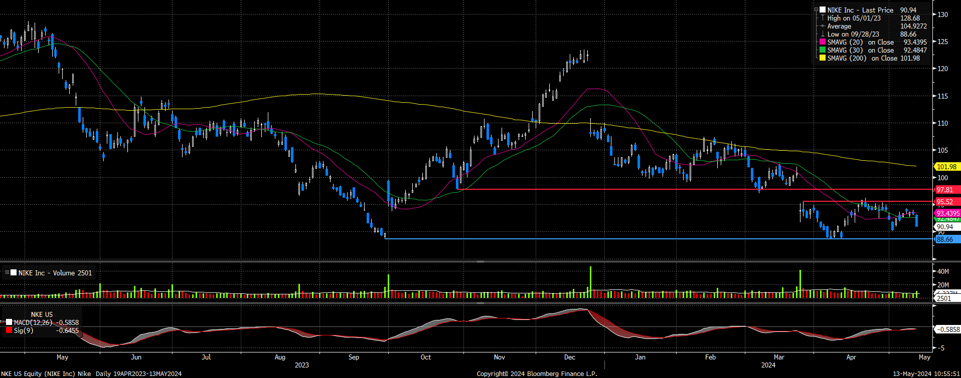
Task: Click the '40M' volume axis label
Action: click(x=943, y=271)
